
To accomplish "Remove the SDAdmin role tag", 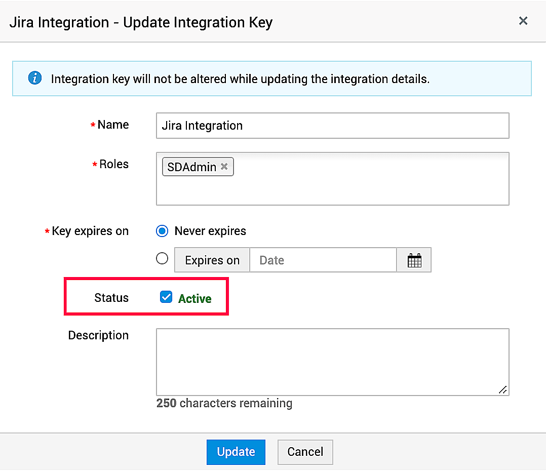I will pyautogui.click(x=224, y=166).
